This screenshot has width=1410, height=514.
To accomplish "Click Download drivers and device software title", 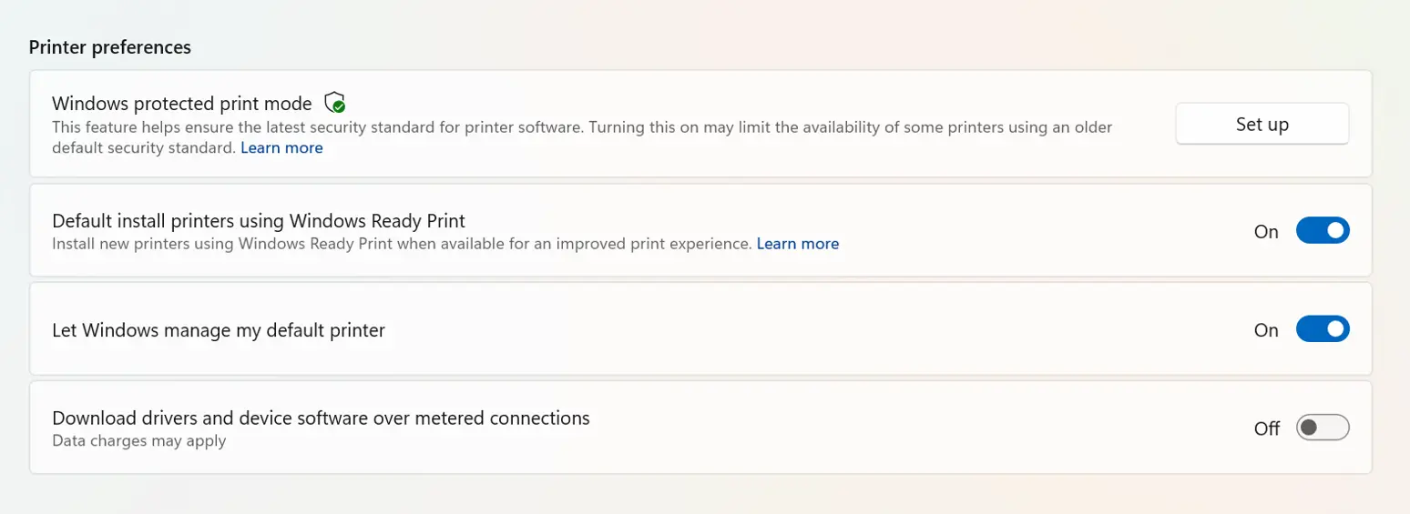I will (x=321, y=418).
